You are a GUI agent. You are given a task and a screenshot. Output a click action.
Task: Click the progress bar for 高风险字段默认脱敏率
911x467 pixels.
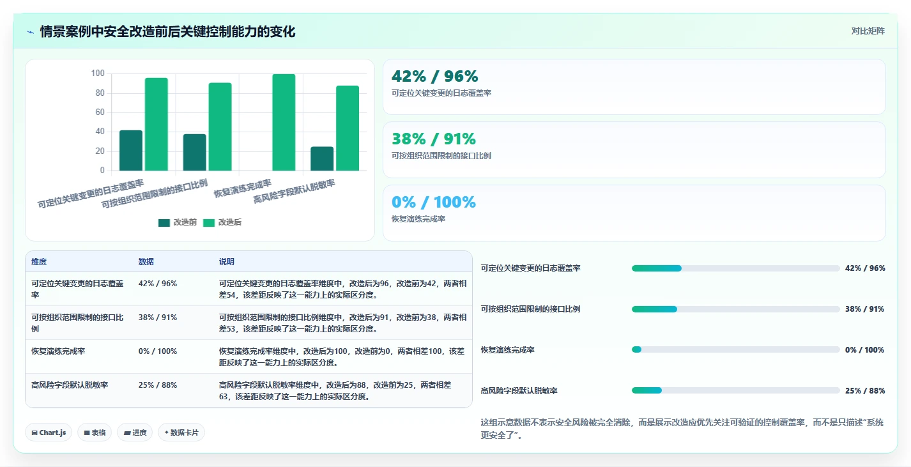[x=736, y=390]
